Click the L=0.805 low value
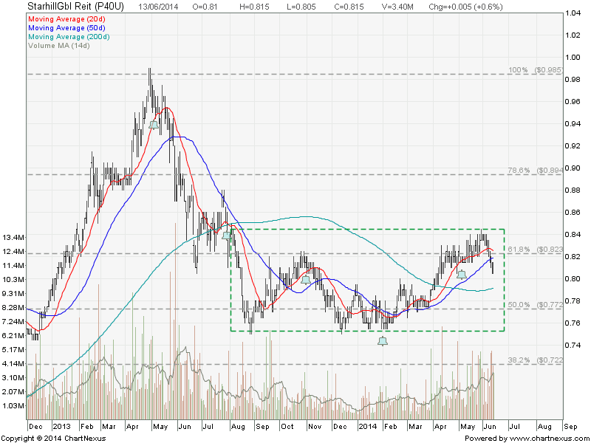The height and width of the screenshot is (443, 591). click(x=301, y=7)
